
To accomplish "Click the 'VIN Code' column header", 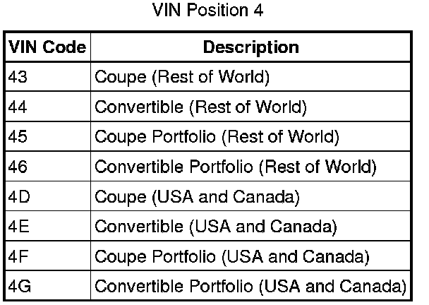I will [x=48, y=48].
